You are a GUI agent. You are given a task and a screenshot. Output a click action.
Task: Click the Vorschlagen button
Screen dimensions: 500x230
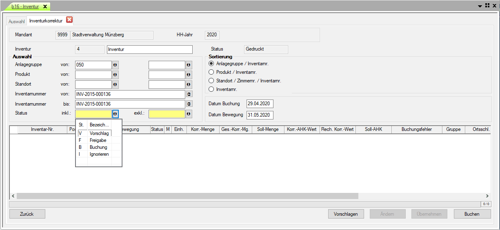coord(346,214)
